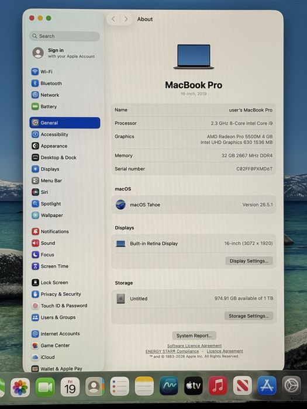This screenshot has height=409, width=307.
Task: Go forward using the forward arrow
Action: [126, 19]
